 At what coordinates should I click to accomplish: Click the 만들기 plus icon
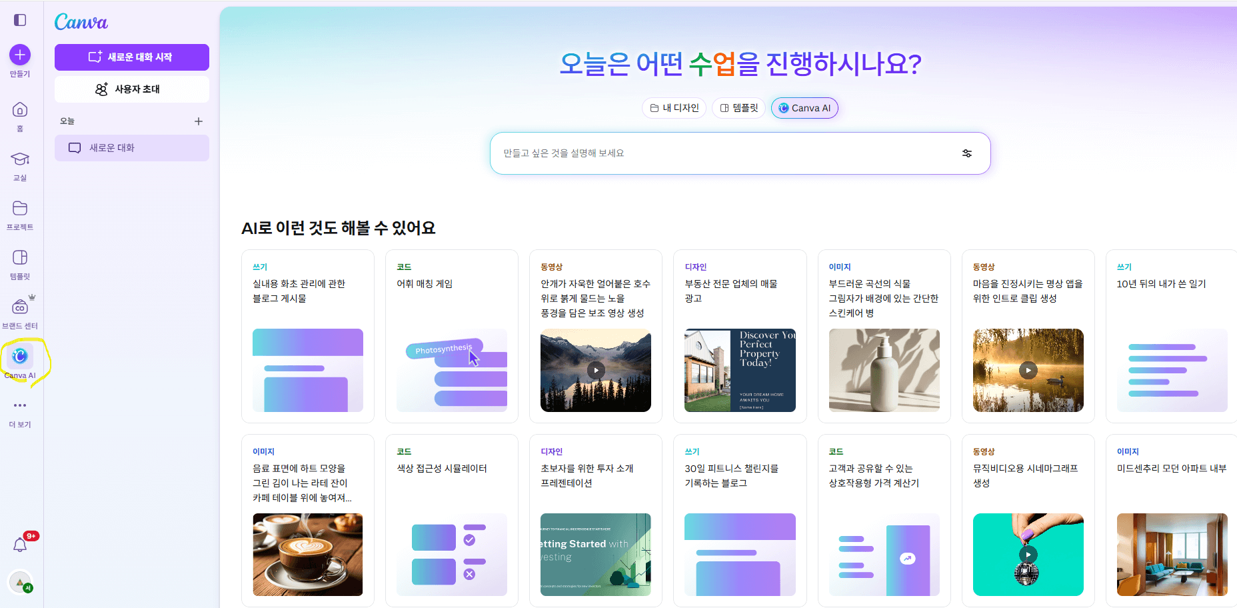click(20, 55)
